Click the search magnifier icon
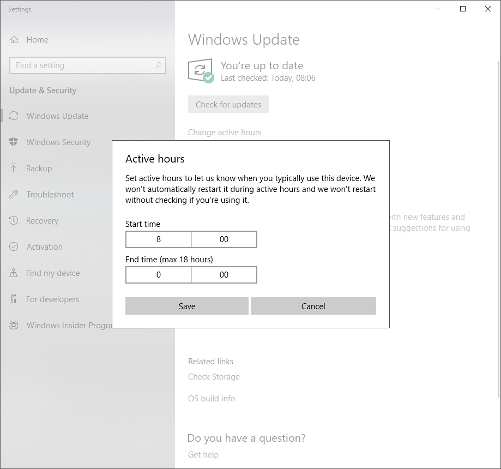 (x=158, y=65)
